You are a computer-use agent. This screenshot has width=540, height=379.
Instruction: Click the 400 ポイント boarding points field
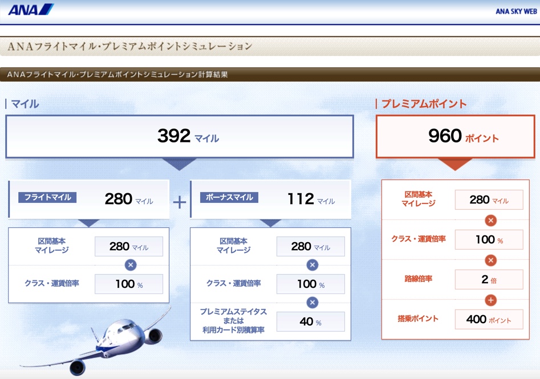click(489, 320)
